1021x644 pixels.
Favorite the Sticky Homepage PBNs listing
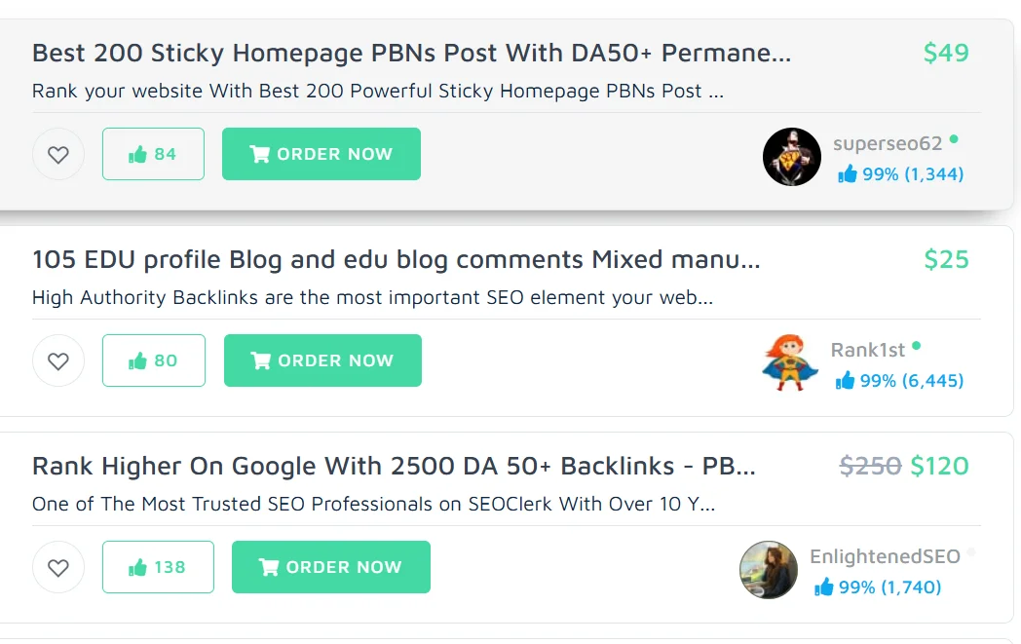58,154
